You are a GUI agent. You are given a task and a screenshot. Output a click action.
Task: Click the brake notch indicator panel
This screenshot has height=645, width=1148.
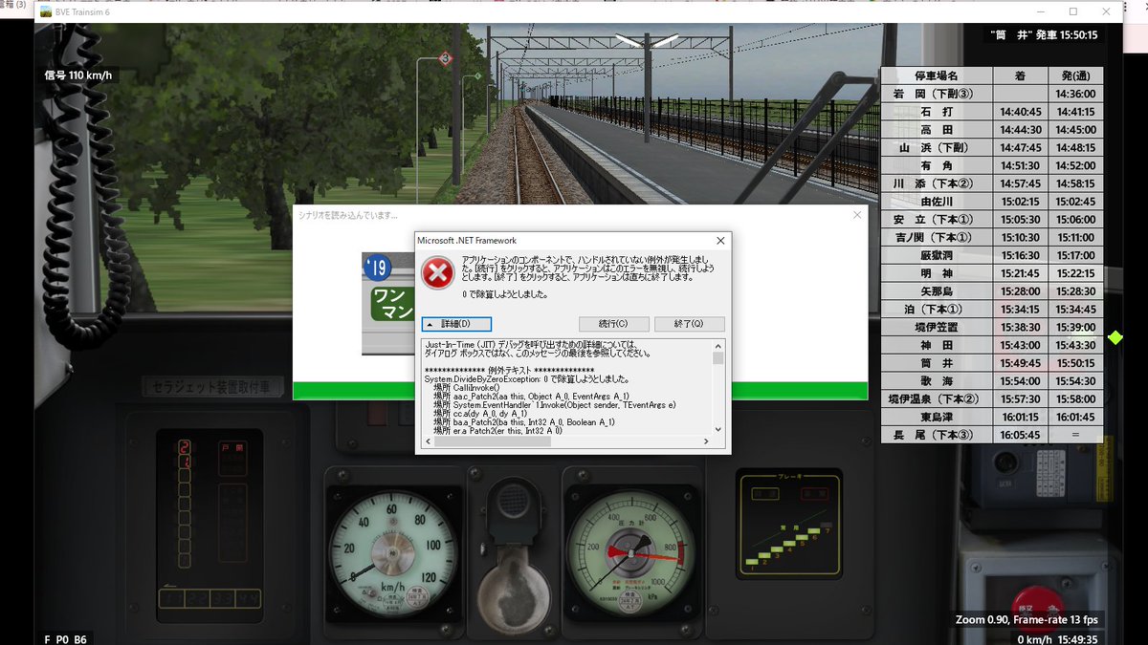789,524
